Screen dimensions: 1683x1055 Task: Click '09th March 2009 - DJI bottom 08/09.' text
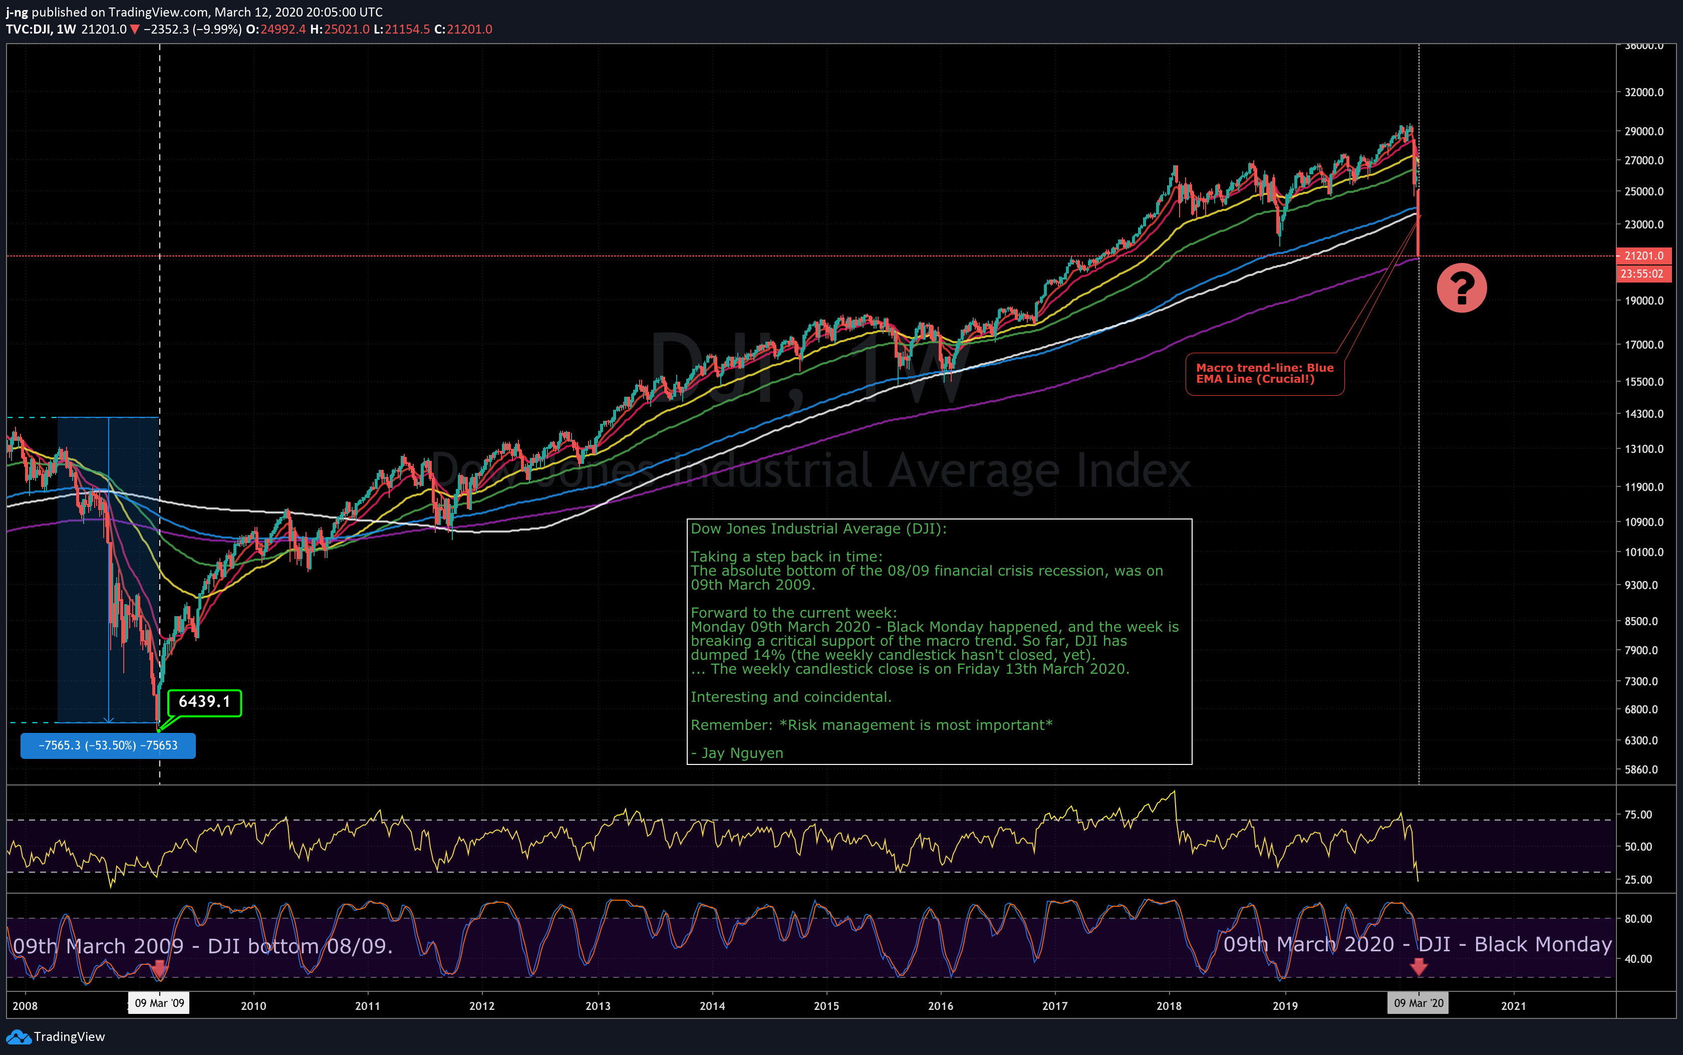(x=203, y=946)
